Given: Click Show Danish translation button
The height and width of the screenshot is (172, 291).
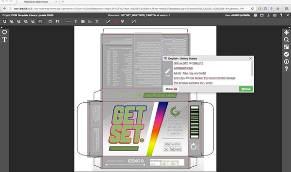Looking at the screenshot, I should (x=171, y=89).
